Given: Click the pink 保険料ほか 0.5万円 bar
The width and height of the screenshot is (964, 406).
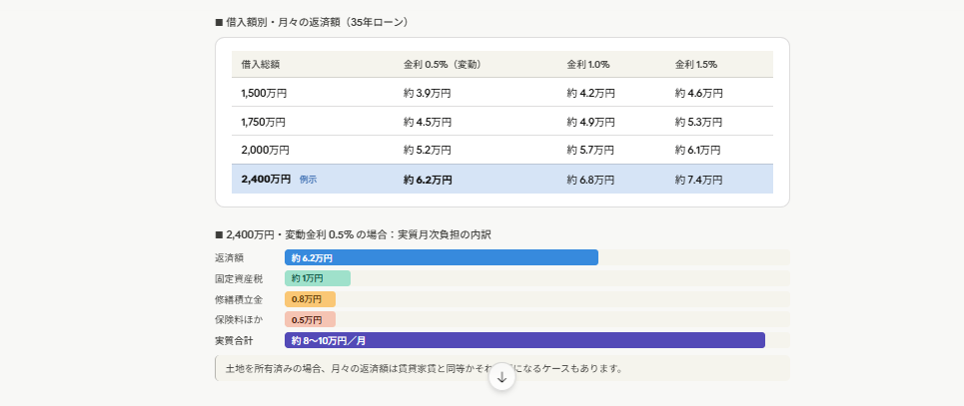Looking at the screenshot, I should coord(310,320).
